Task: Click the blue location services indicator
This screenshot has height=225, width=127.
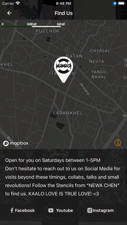Action: pyautogui.click(x=115, y=3)
